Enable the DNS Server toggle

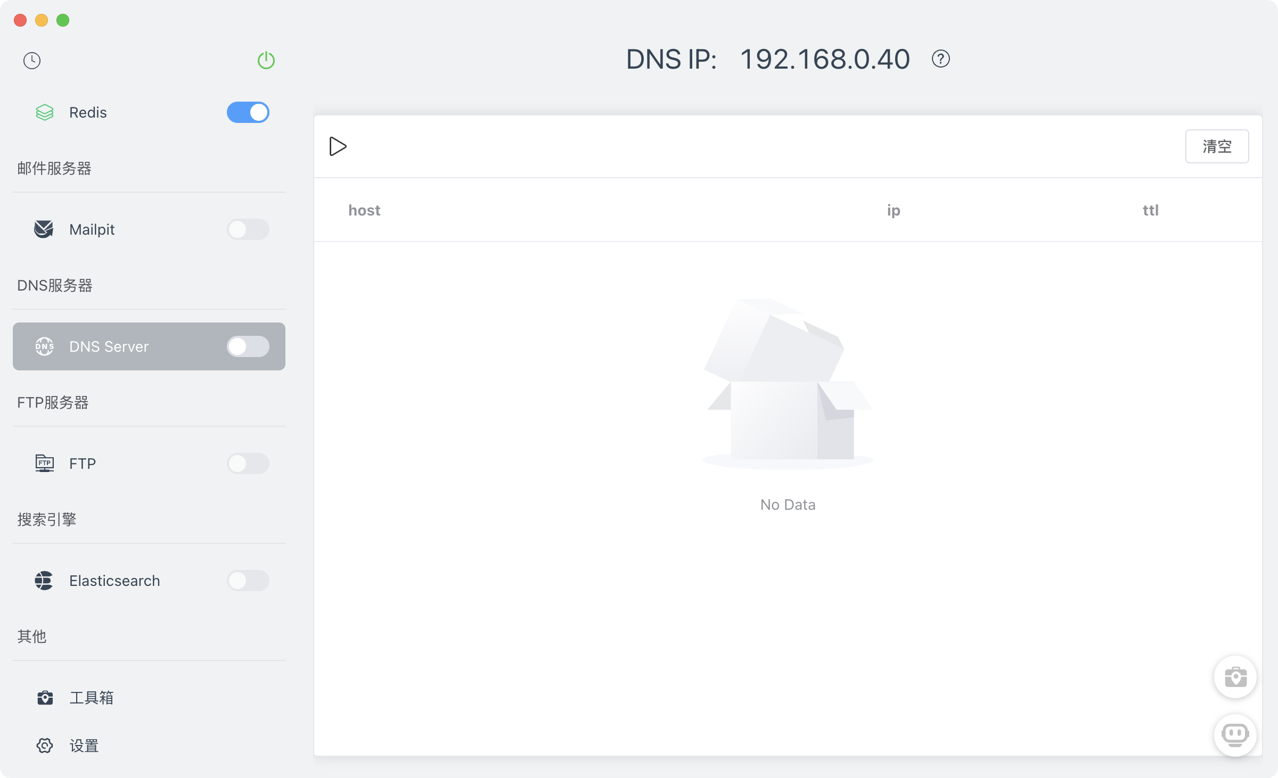(x=248, y=346)
